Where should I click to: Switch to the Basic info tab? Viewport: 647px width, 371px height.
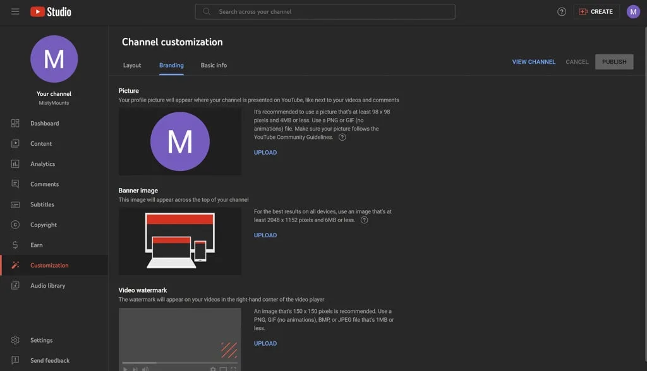click(214, 65)
